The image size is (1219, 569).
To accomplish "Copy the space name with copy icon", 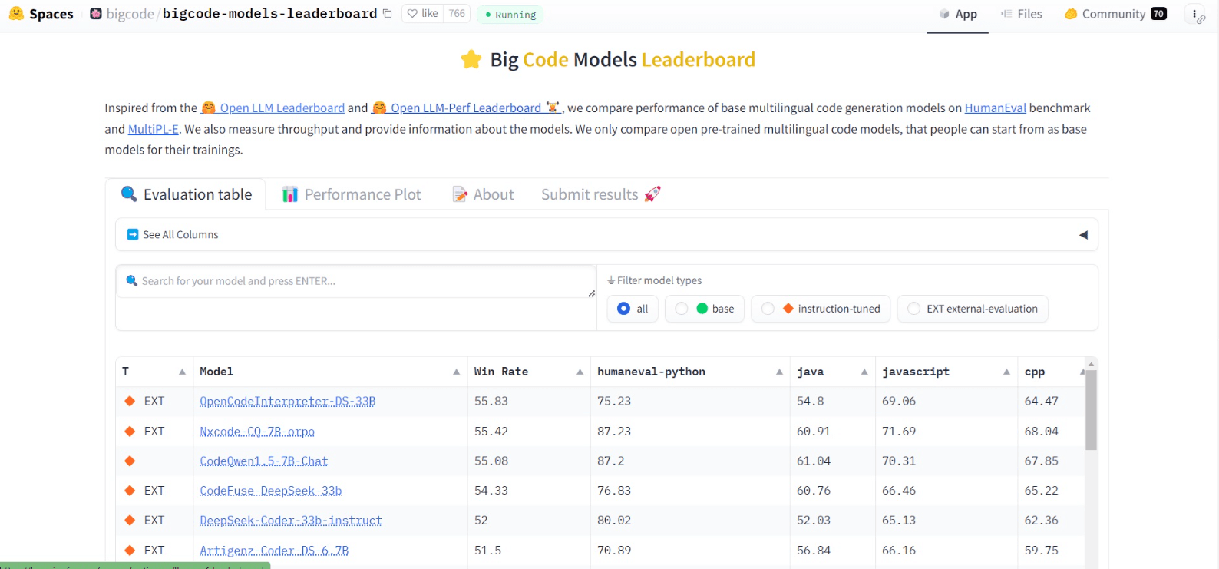I will pos(387,14).
